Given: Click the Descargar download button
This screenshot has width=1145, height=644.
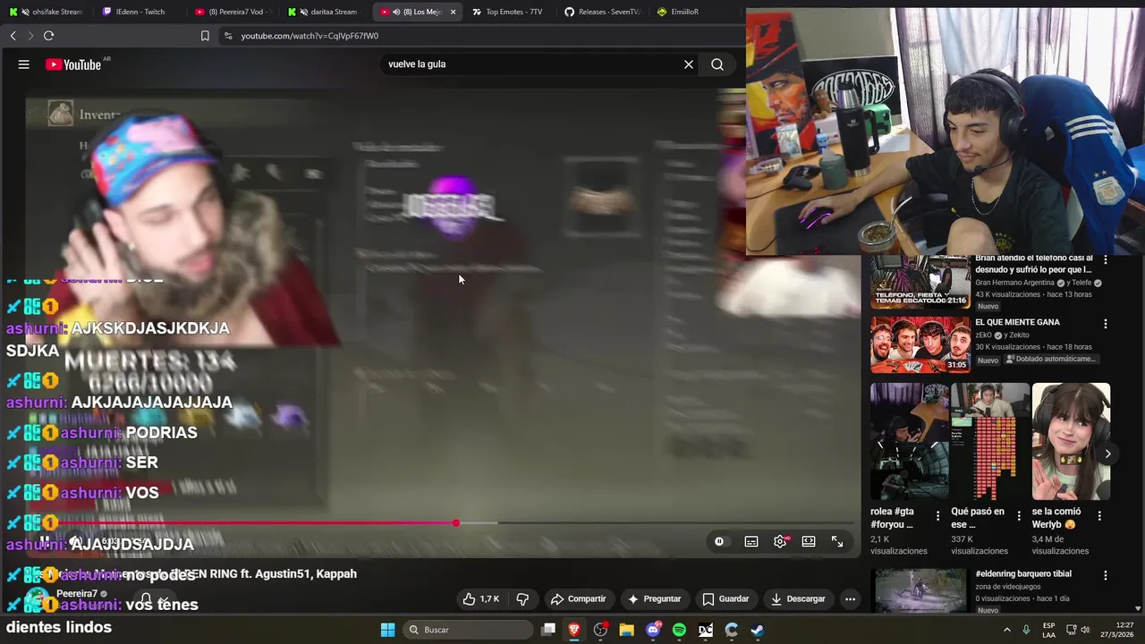Looking at the screenshot, I should point(798,598).
